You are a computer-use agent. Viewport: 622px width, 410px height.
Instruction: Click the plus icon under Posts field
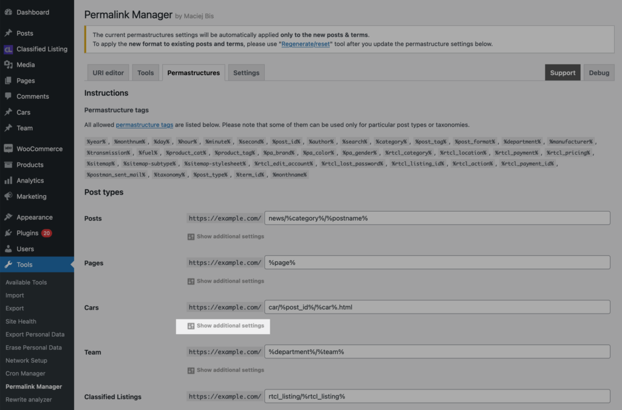(191, 237)
